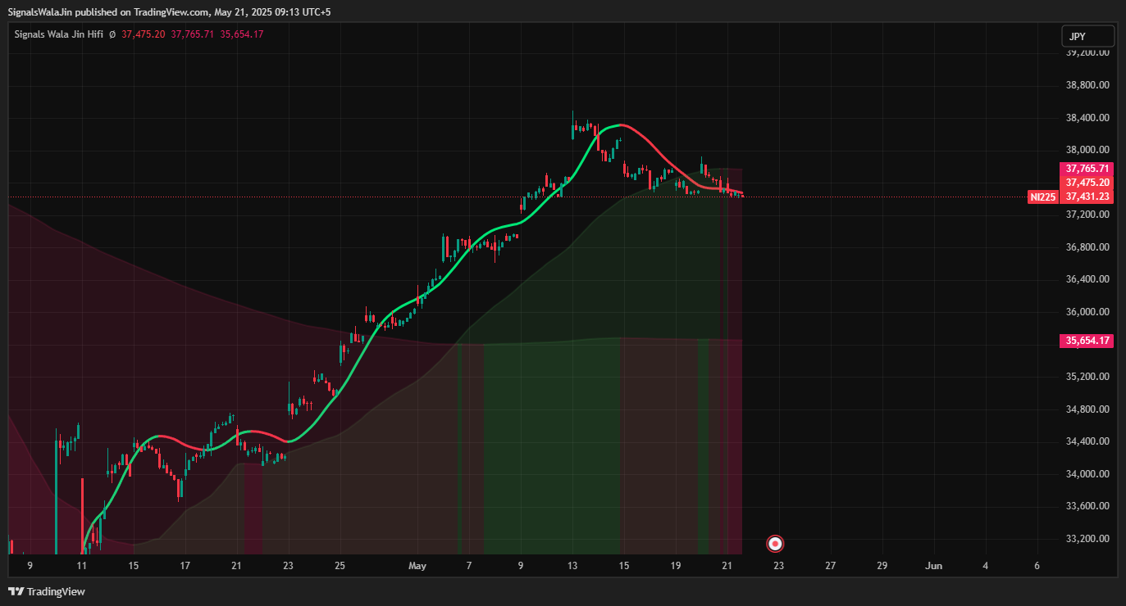The height and width of the screenshot is (606, 1126).
Task: Click legend value 37,475.20
Action: [x=144, y=34]
